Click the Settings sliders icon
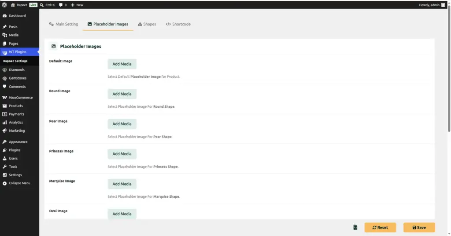 click(4, 175)
